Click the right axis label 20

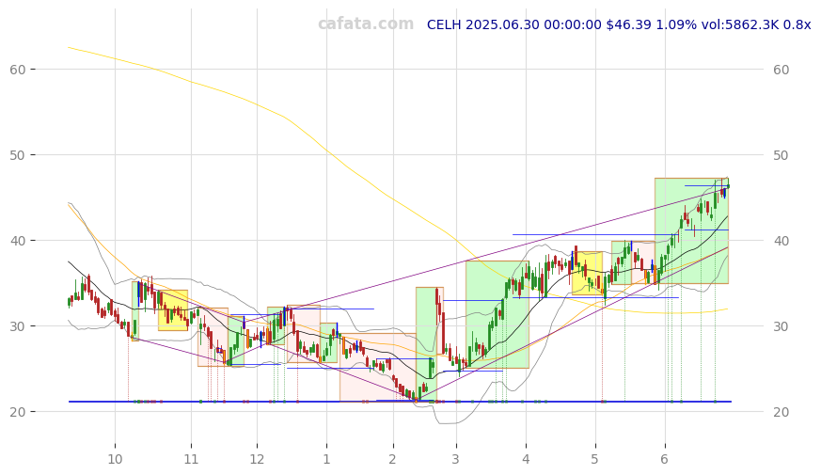pos(782,412)
